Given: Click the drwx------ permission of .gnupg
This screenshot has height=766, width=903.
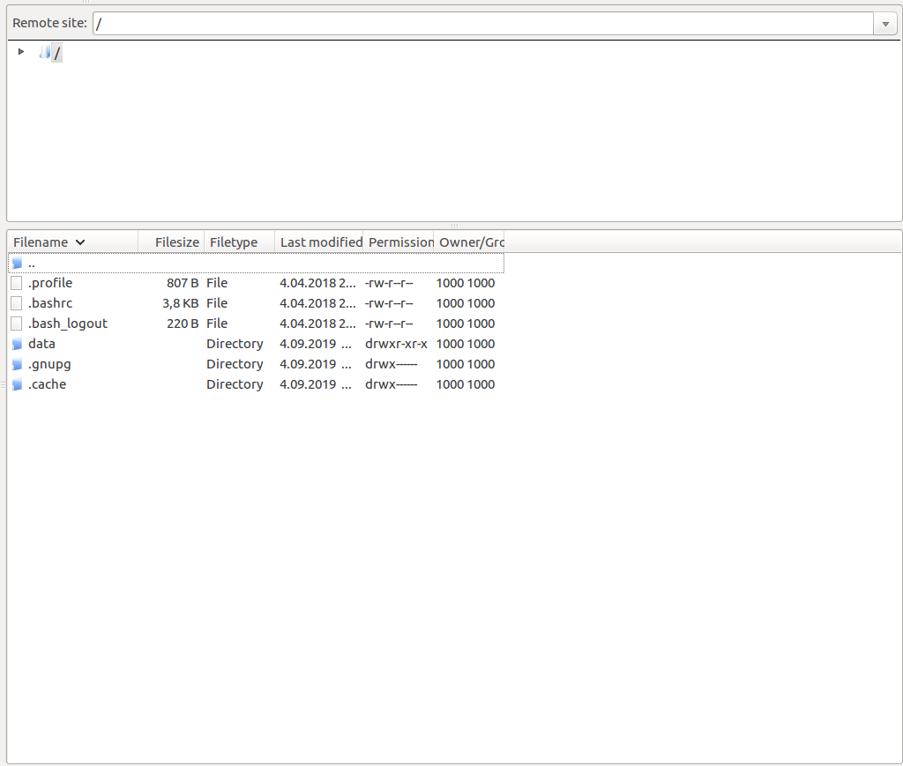Looking at the screenshot, I should [x=391, y=364].
